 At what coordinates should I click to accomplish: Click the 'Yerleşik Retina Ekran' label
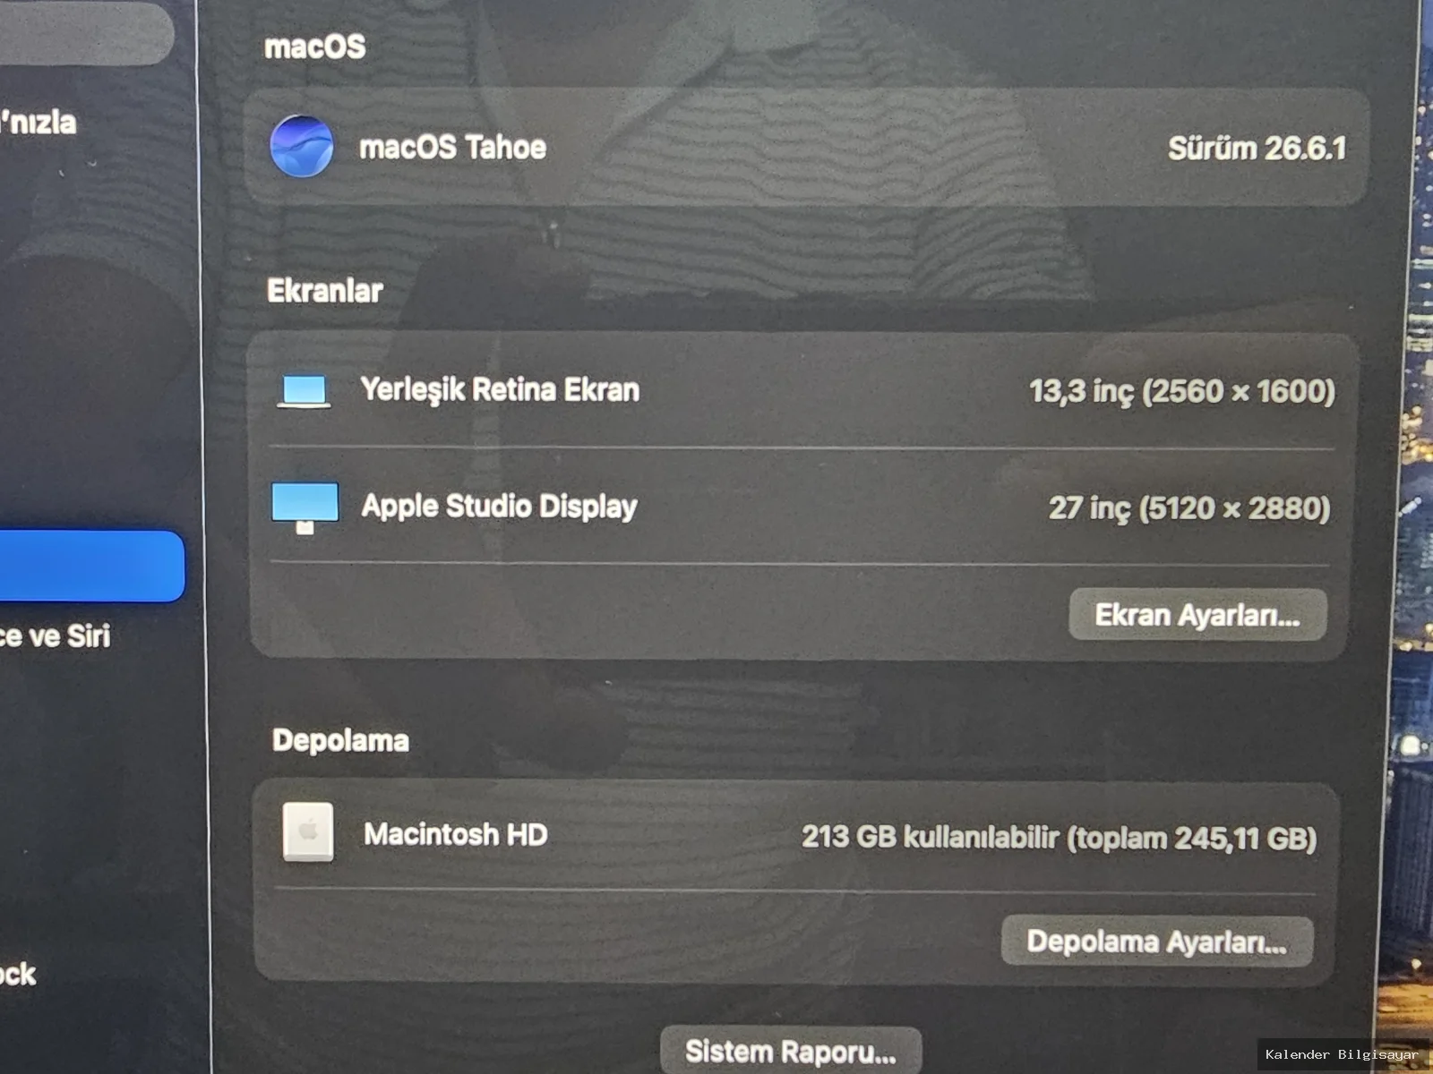500,390
